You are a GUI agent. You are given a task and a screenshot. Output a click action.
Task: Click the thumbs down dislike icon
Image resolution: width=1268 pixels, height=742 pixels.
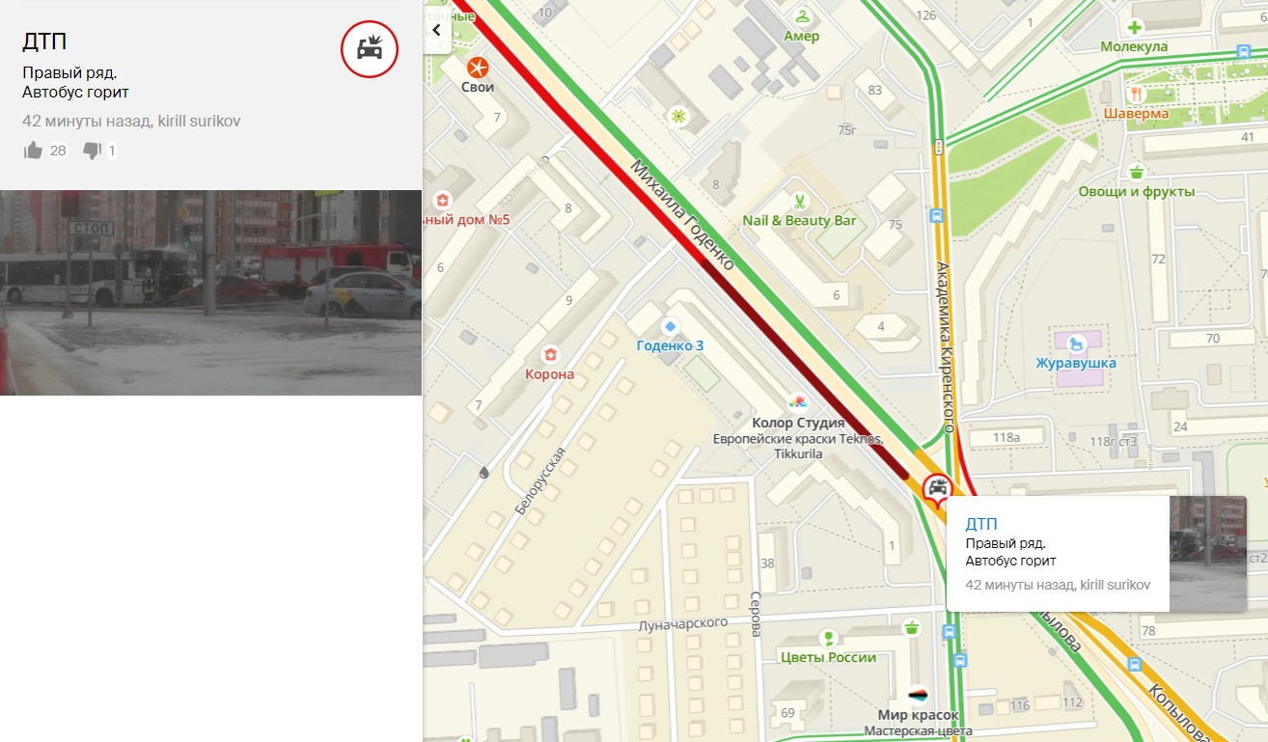(x=93, y=151)
